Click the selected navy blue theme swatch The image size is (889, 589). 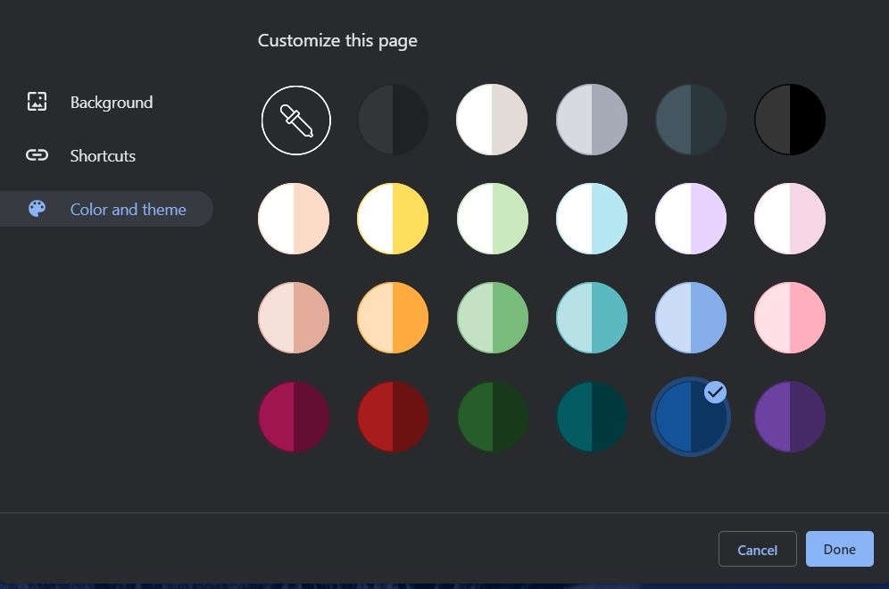coord(691,417)
